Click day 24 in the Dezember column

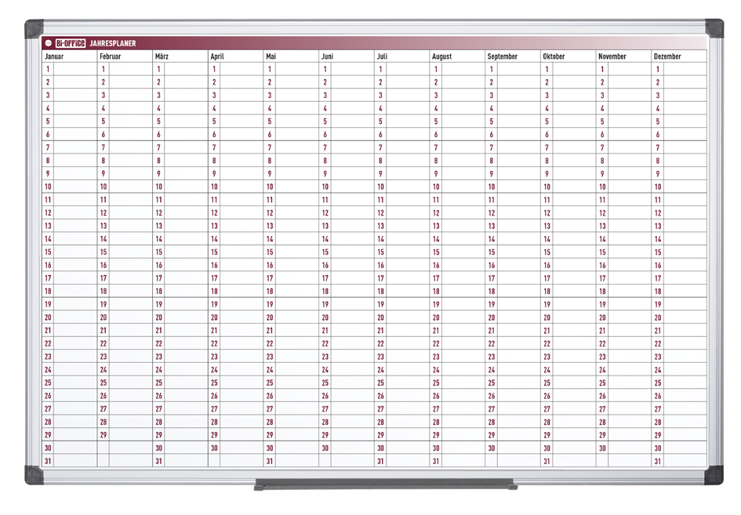pos(658,370)
